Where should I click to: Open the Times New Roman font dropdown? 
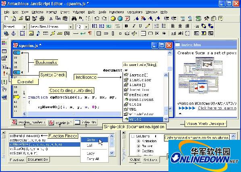71,27
